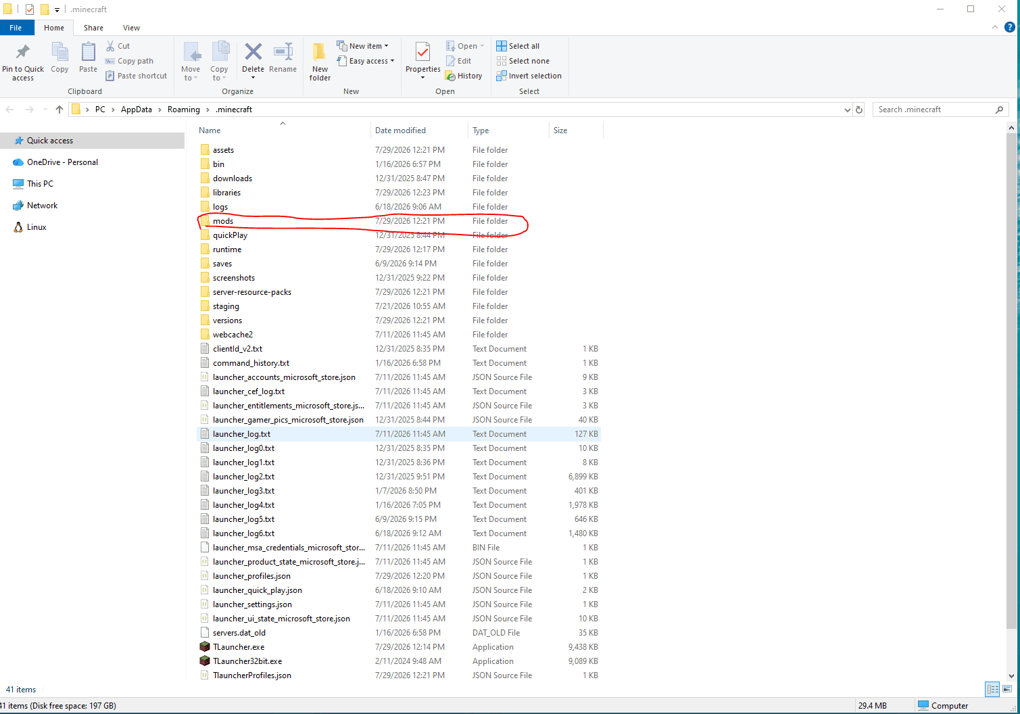Switch to the View ribbon tab
The height and width of the screenshot is (714, 1020).
(x=131, y=28)
